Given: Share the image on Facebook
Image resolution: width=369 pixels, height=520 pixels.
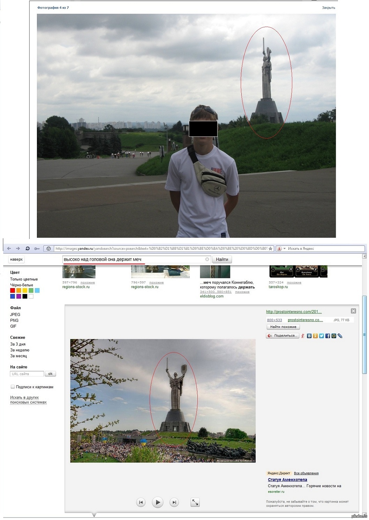Looking at the screenshot, I should (328, 336).
